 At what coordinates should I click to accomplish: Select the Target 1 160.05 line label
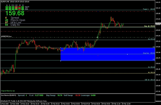(149, 9)
